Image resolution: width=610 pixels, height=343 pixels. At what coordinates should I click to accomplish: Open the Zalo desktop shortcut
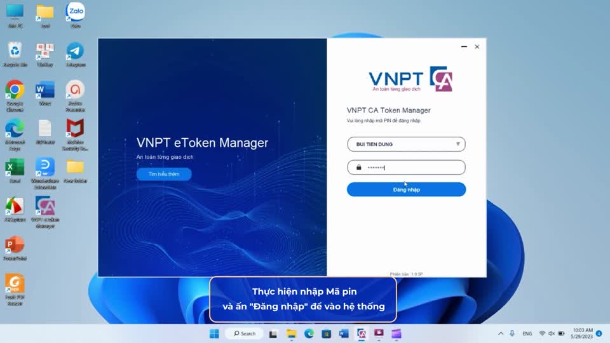pyautogui.click(x=76, y=15)
